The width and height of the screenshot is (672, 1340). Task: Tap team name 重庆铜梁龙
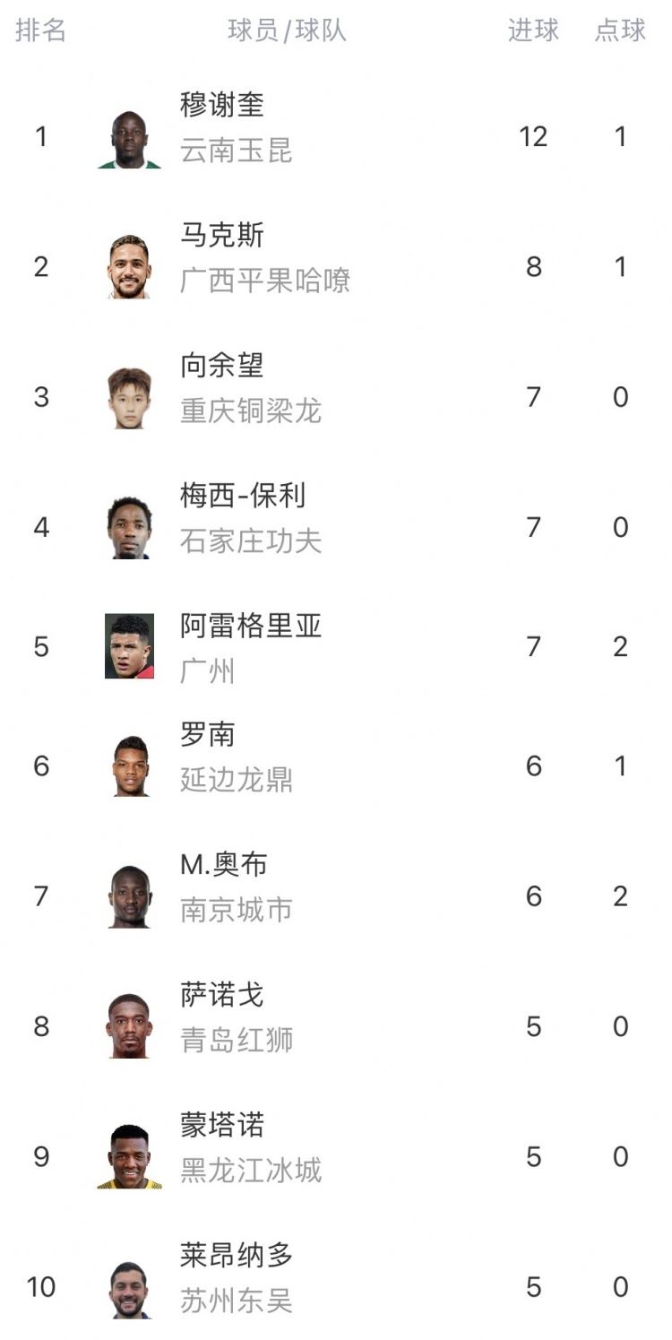coord(250,411)
